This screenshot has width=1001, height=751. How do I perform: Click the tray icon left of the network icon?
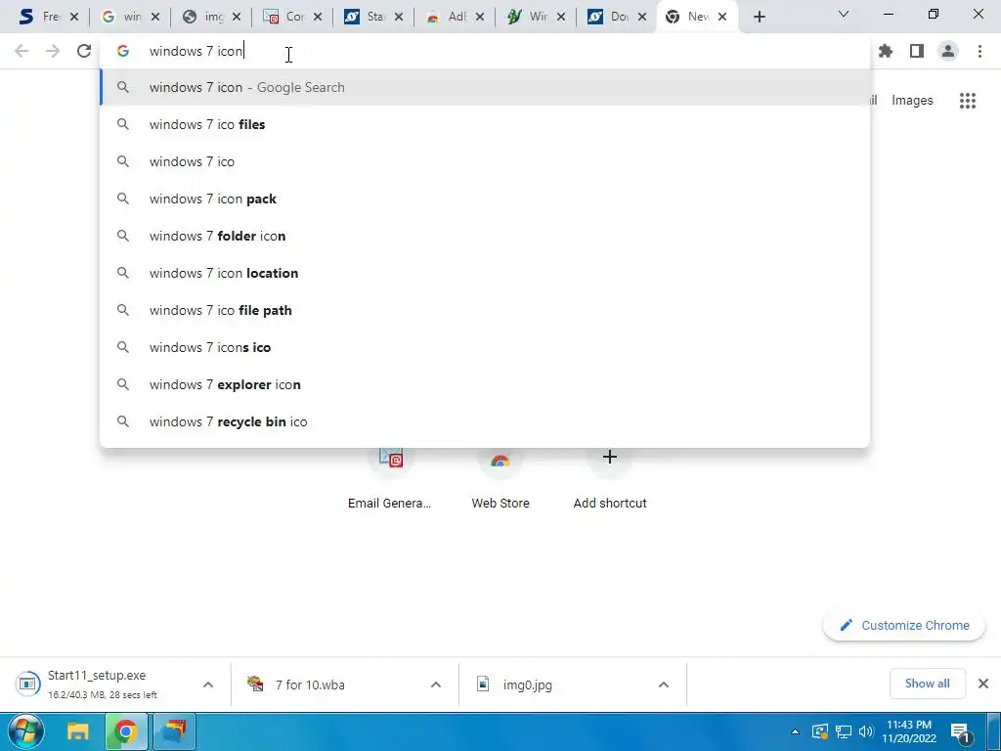point(820,731)
